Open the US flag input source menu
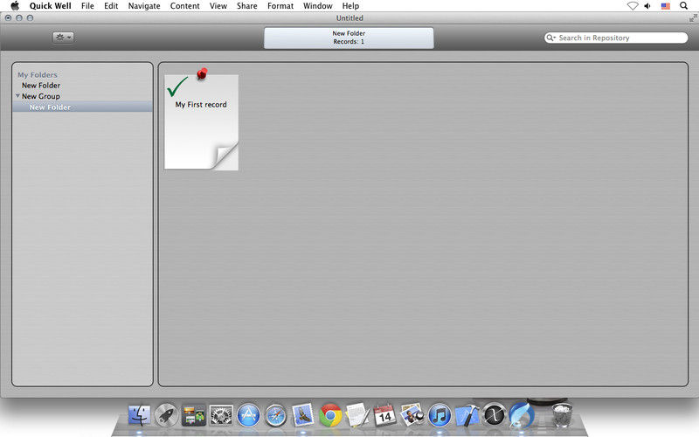Image resolution: width=699 pixels, height=437 pixels. [666, 6]
